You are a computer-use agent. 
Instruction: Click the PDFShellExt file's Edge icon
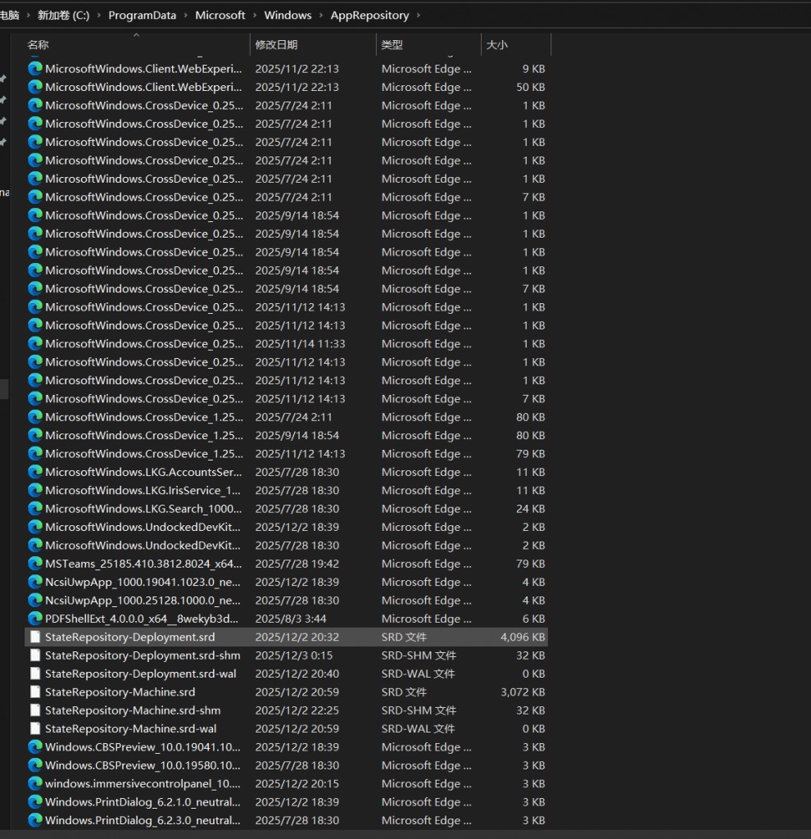[x=35, y=619]
